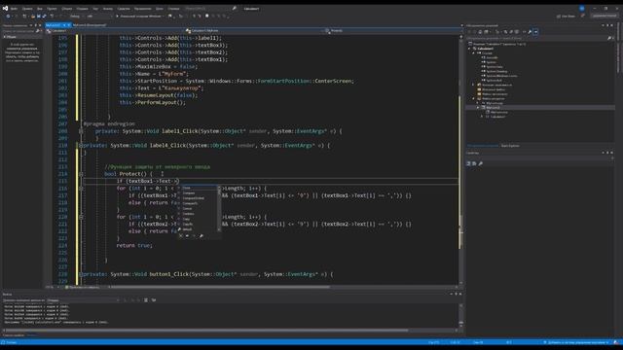Collapse the Ссылки references node
This screenshot has height=350, width=623.
pyautogui.click(x=474, y=52)
